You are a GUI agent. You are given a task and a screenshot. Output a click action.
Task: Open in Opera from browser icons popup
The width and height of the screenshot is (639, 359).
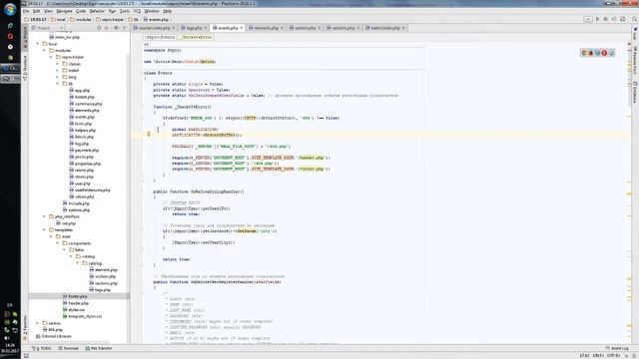click(605, 53)
